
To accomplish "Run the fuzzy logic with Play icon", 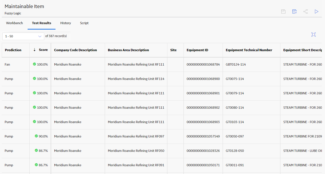I will click(x=316, y=12).
